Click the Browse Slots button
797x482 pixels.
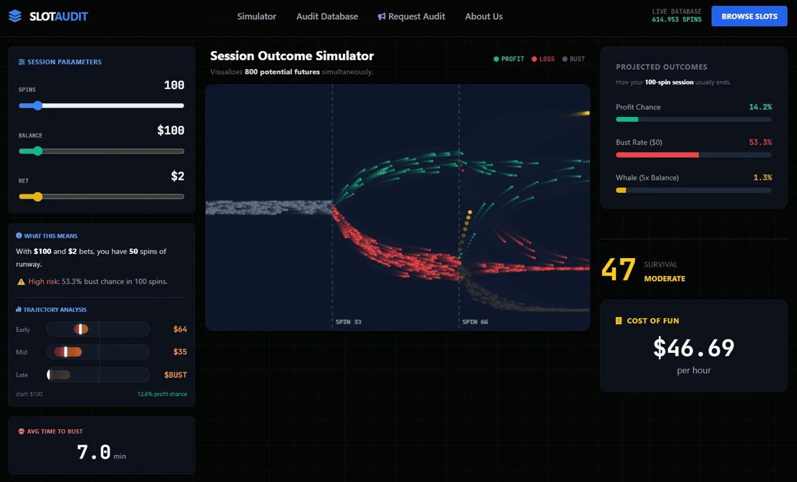tap(749, 16)
